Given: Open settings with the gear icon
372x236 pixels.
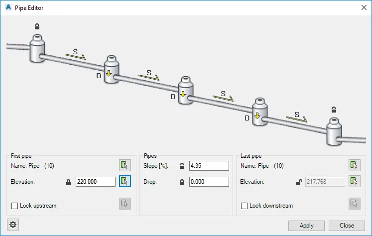Looking at the screenshot, I should (13, 225).
